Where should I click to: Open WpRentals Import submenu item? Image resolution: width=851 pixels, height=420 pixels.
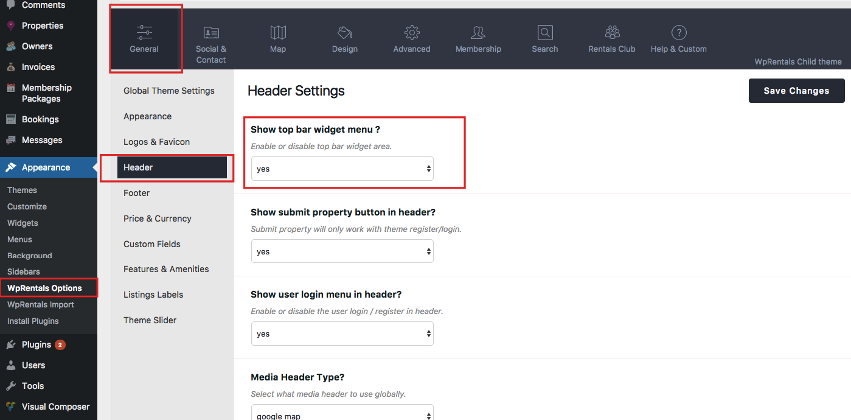(41, 304)
